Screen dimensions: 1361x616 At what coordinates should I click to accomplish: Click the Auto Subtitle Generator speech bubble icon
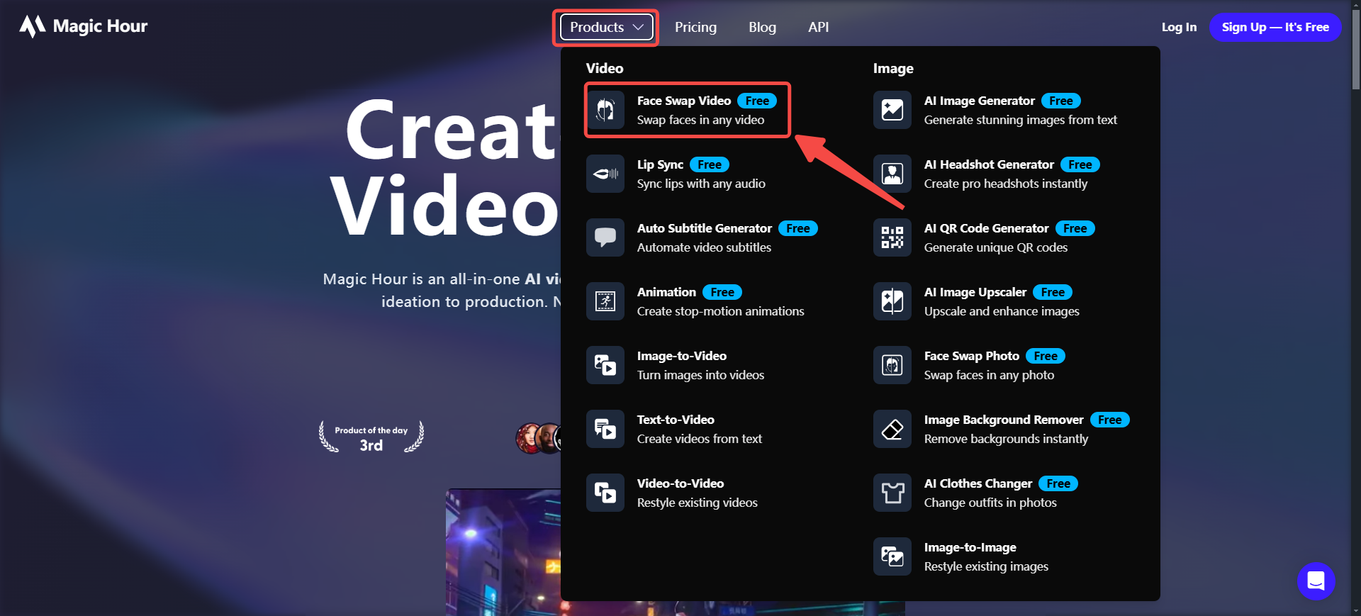pyautogui.click(x=605, y=237)
